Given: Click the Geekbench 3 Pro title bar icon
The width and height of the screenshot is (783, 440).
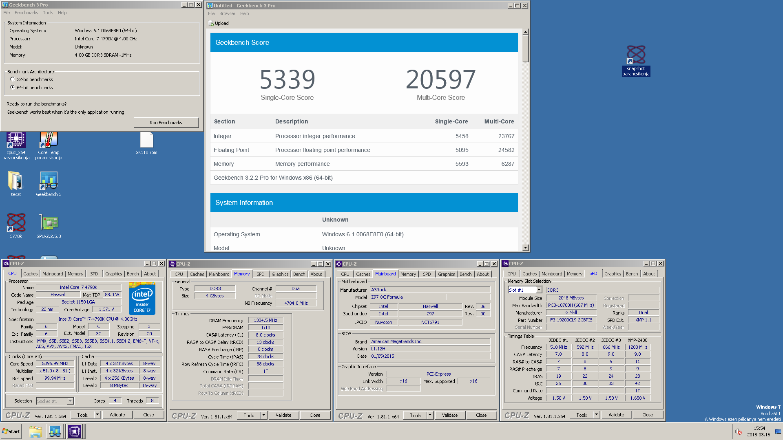Looking at the screenshot, I should 5,5.
